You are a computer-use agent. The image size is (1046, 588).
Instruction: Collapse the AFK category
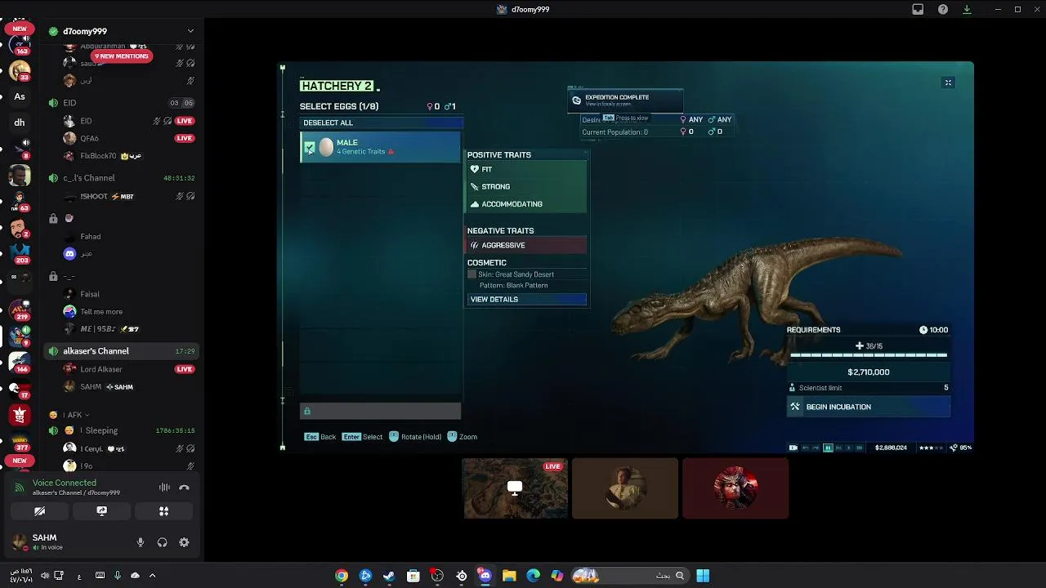75,415
